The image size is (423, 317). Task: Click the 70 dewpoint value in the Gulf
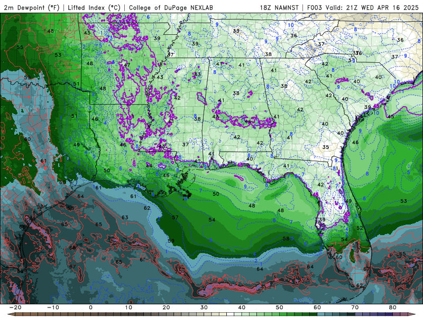pos(178,272)
